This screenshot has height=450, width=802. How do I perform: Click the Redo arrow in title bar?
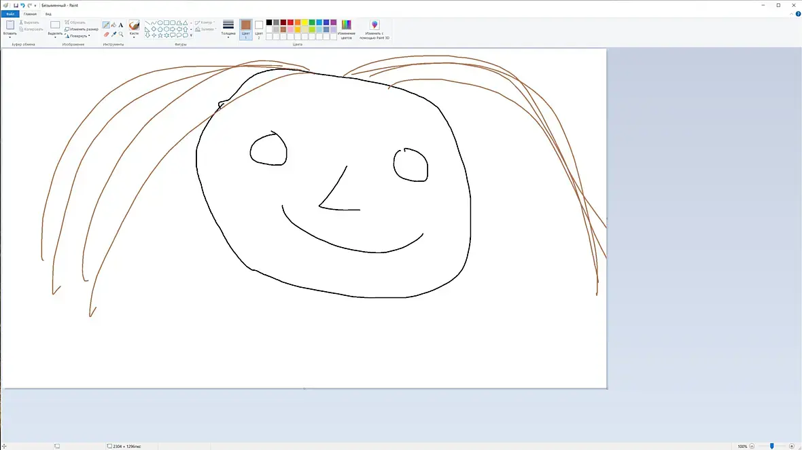[x=30, y=5]
